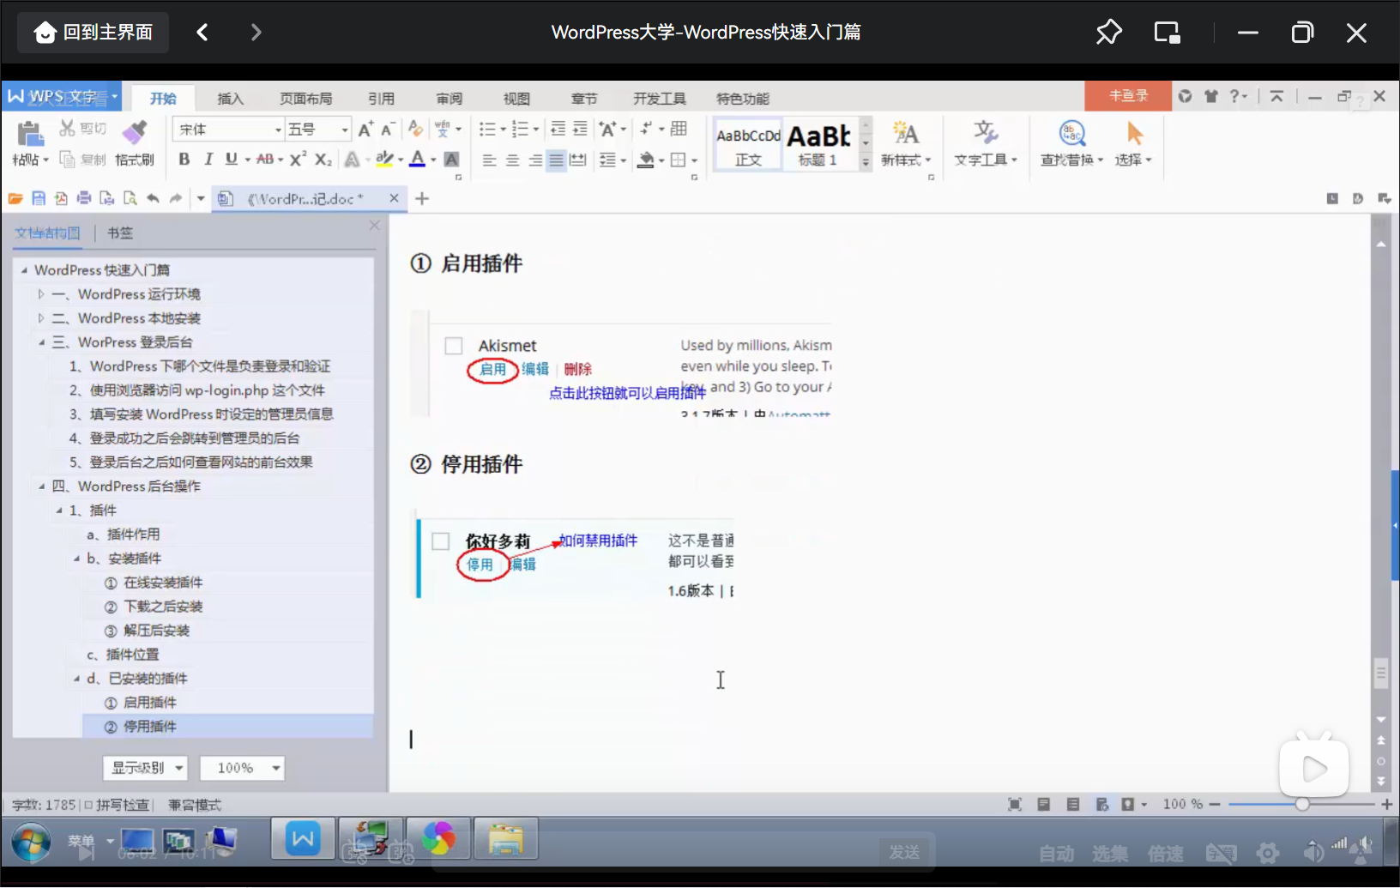Click the save floppy disk icon

[39, 199]
